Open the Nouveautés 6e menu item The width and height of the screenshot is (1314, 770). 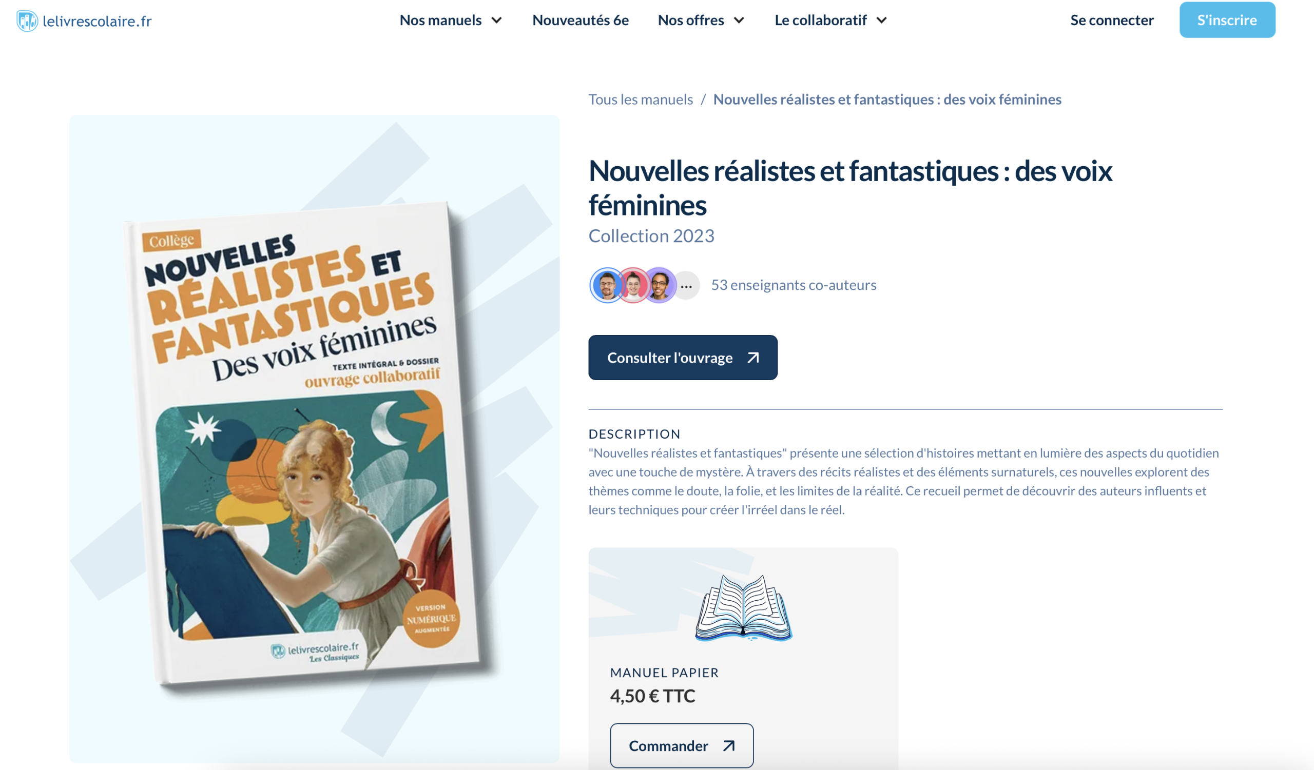click(x=581, y=21)
